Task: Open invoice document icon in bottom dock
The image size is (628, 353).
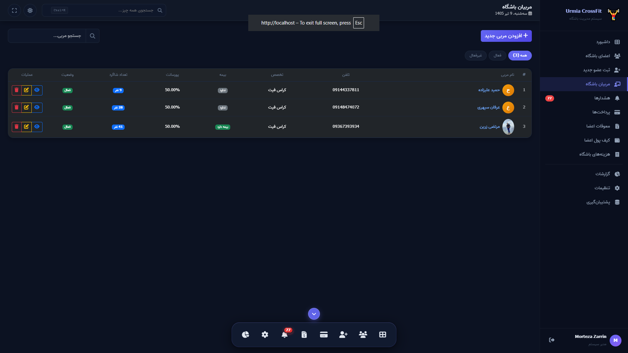Action: [x=304, y=334]
